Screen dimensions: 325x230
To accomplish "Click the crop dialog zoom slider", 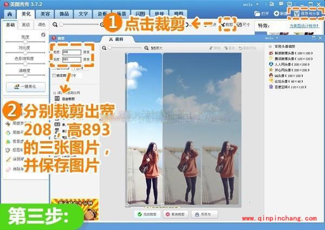I will pyautogui.click(x=125, y=48).
